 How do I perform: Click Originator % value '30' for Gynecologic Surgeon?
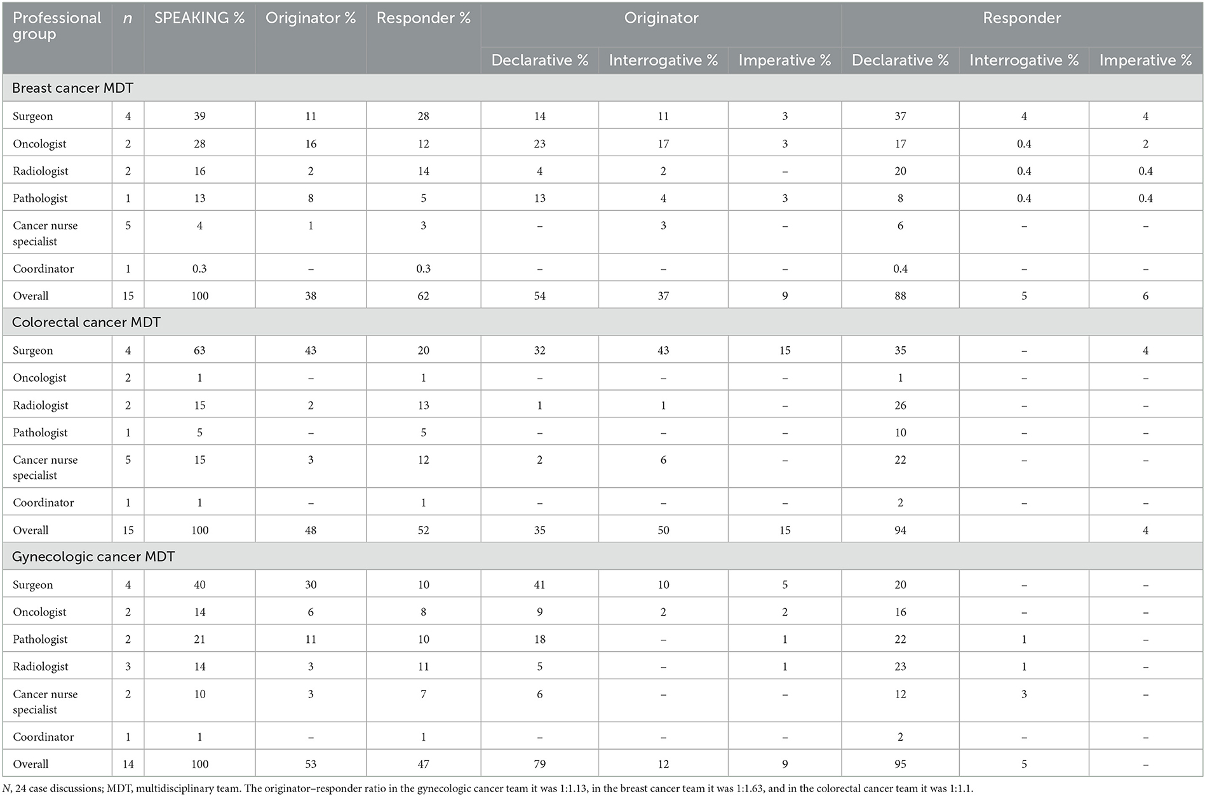tap(311, 585)
